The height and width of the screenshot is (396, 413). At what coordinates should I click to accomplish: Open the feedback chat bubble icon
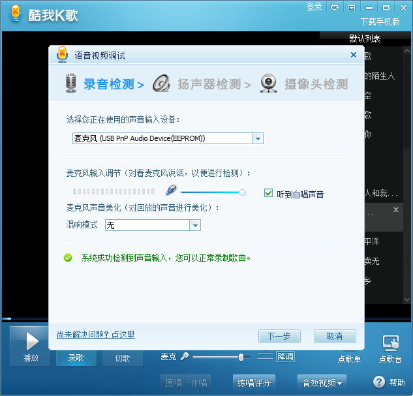click(335, 8)
